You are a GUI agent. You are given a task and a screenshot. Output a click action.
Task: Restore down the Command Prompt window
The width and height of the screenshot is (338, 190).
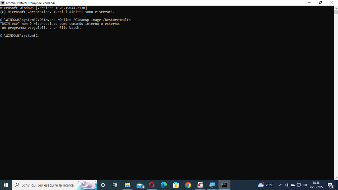pyautogui.click(x=321, y=3)
